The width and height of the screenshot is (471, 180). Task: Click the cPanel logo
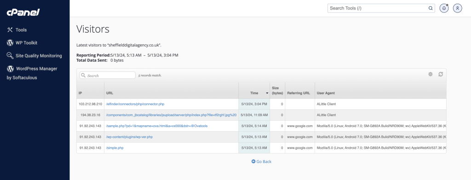point(23,12)
